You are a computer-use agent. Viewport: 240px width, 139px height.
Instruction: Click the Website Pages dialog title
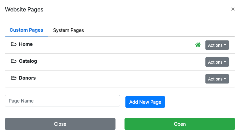coord(24,9)
